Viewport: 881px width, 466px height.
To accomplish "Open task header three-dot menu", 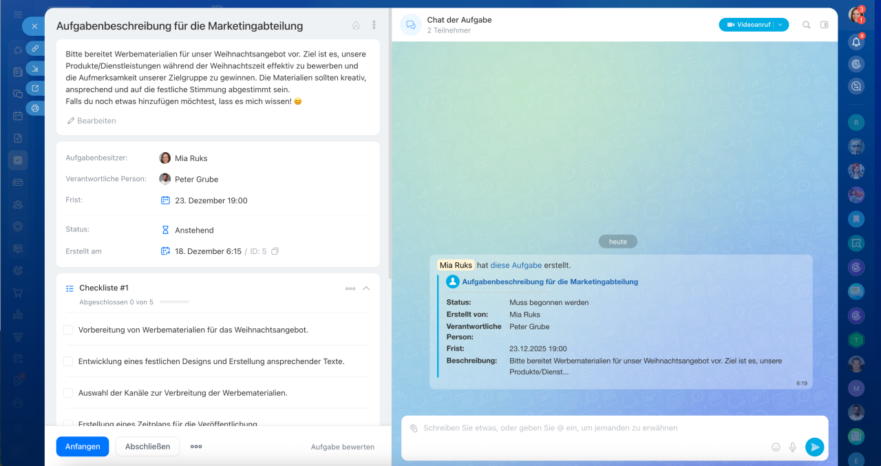I will point(374,25).
